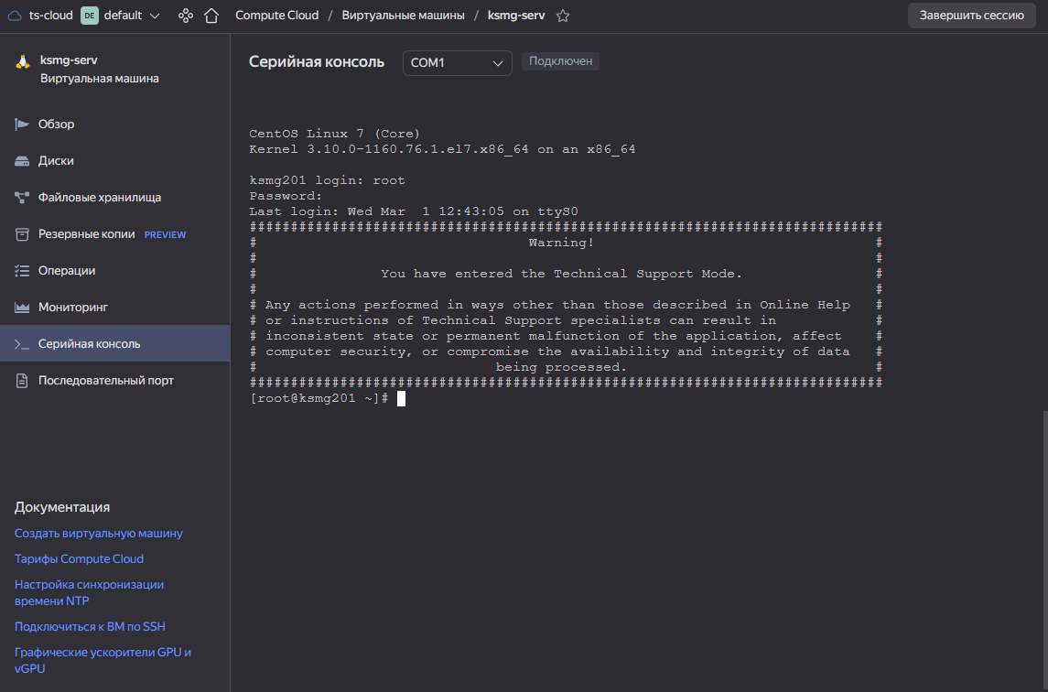Open ts-cloud cloud link
1048x692 pixels.
[x=50, y=16]
